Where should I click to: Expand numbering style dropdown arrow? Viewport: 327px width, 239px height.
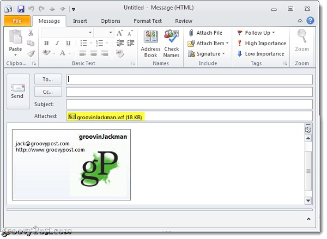107,43
